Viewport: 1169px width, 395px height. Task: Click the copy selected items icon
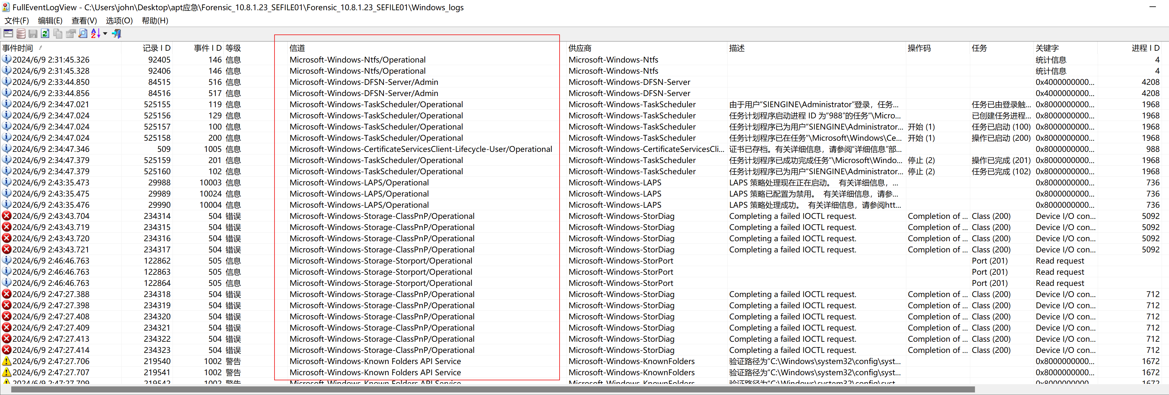click(x=58, y=34)
